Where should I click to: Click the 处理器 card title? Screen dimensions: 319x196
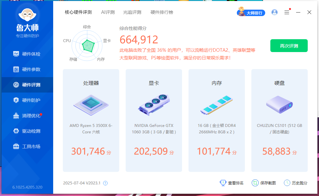(x=91, y=83)
